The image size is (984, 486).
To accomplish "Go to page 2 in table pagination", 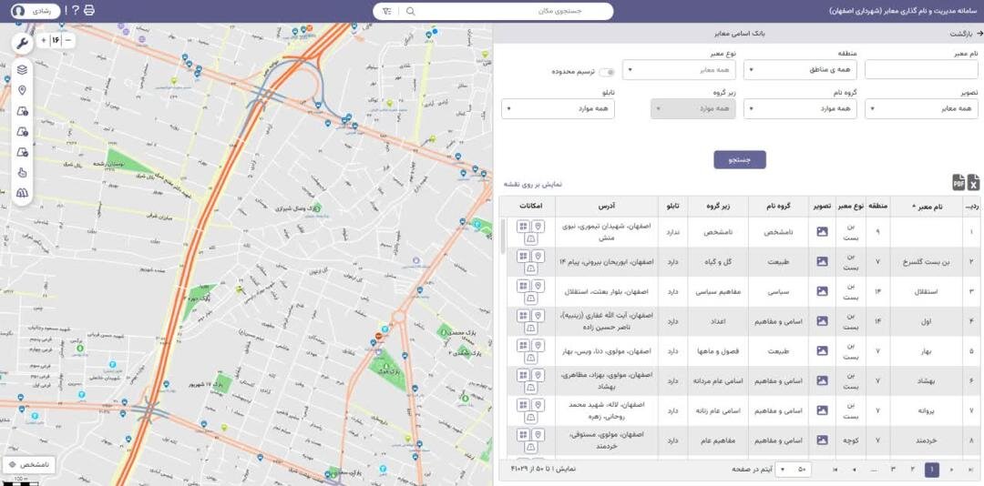I will click(x=912, y=470).
